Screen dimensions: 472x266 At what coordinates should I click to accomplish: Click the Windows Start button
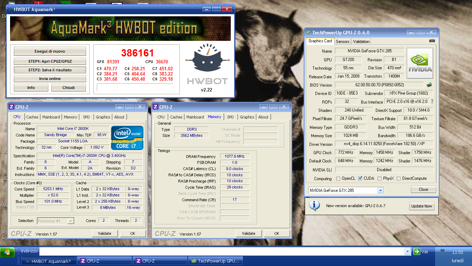coord(8,252)
